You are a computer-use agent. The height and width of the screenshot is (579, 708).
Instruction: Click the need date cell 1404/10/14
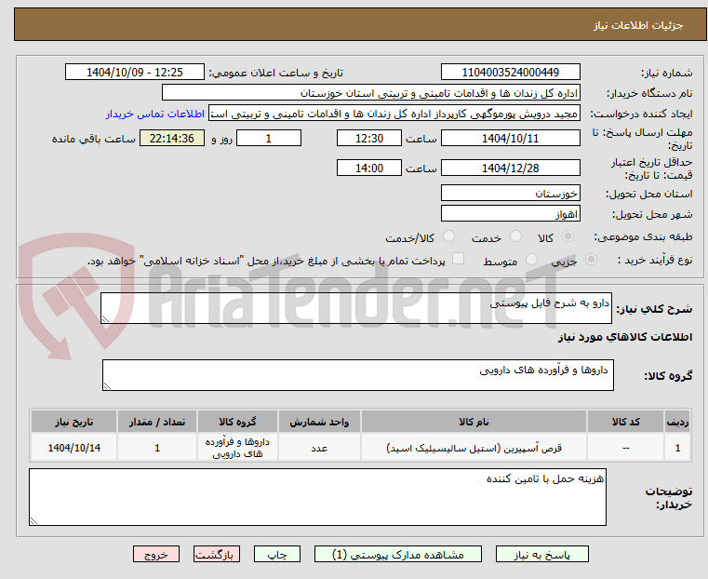74,448
